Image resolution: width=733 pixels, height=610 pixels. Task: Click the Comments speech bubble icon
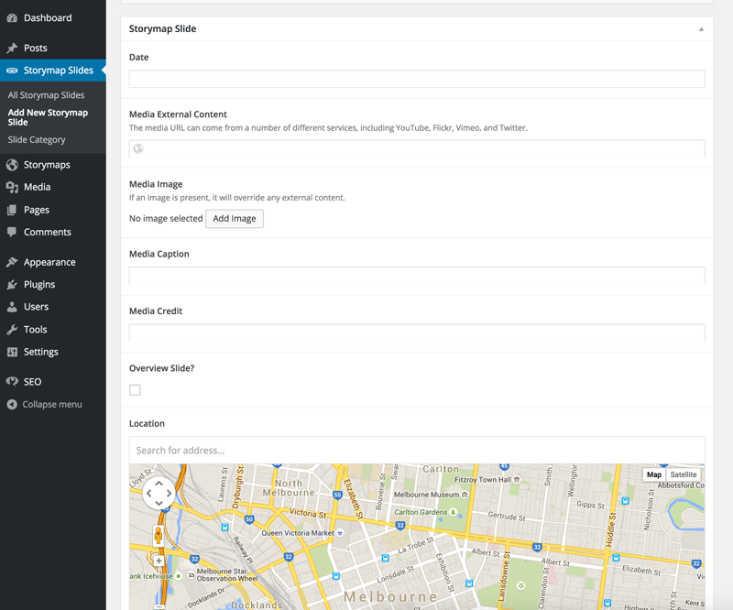(x=12, y=233)
